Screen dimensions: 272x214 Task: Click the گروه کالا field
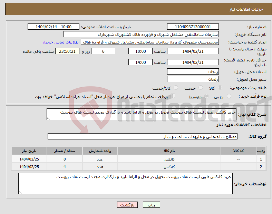click(143, 136)
